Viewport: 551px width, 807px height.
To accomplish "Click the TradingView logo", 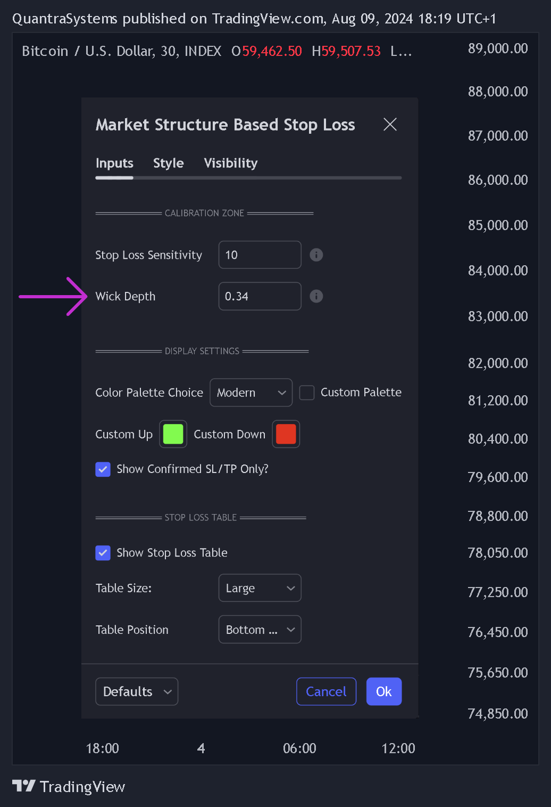I will (69, 786).
